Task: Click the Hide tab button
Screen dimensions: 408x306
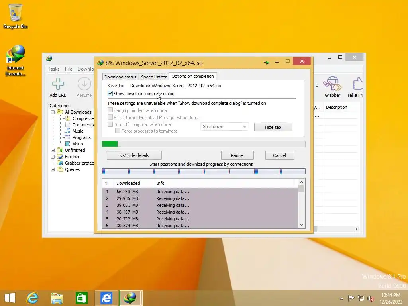Action: point(273,127)
